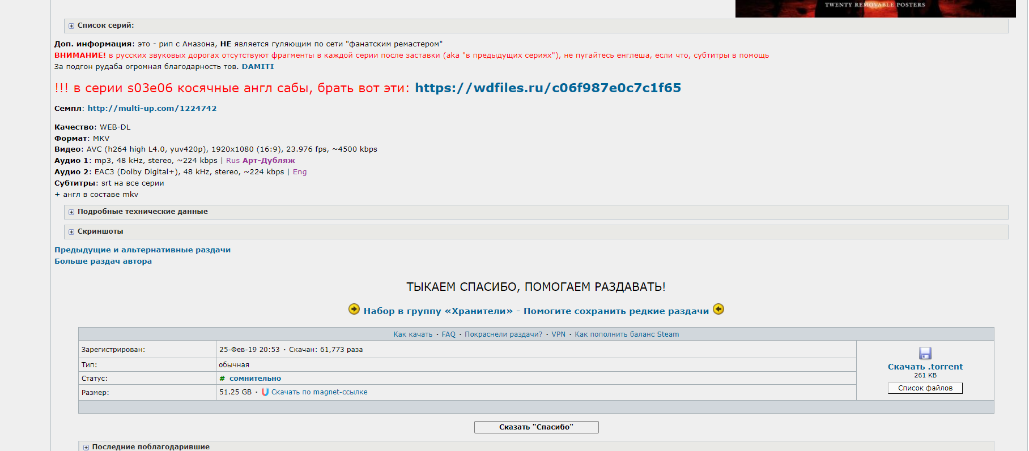Click Скачать по magnet-ссылке link
Screen dimensions: 1029x451
click(x=319, y=392)
